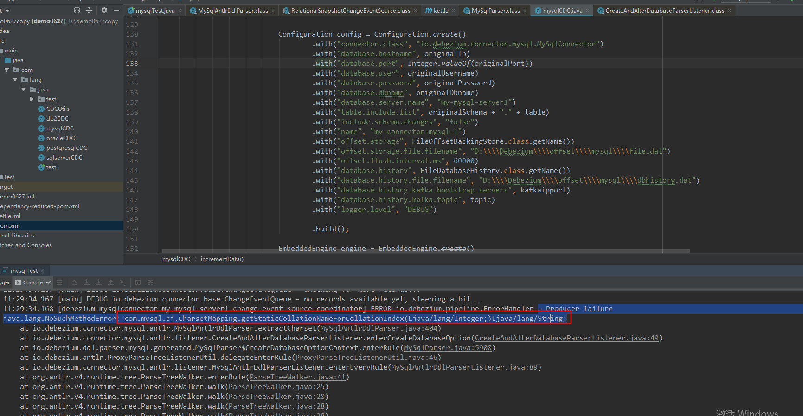Collapse the com package node
Screen dimensions: 803x416
click(7, 70)
